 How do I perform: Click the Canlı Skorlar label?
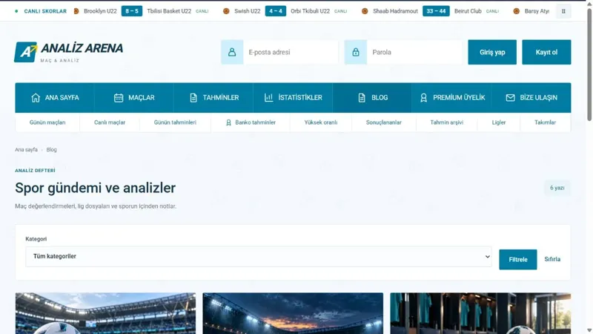(x=45, y=11)
